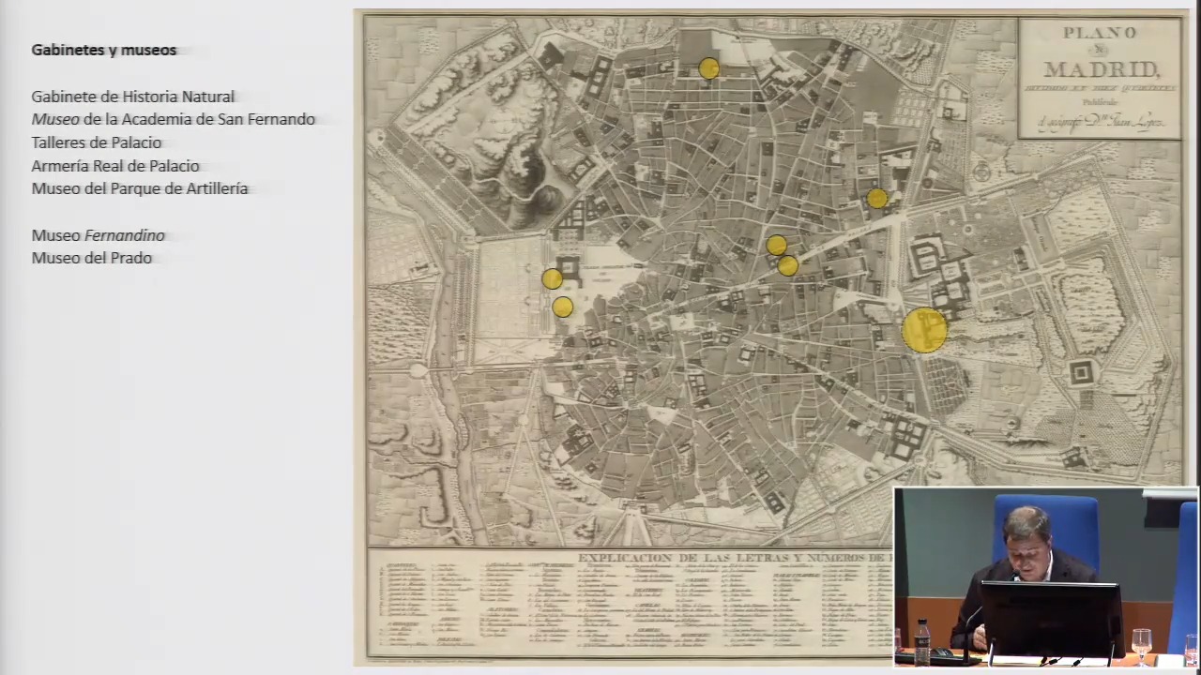Click 'Museo de la Academia de San Fernando'
The height and width of the screenshot is (675, 1201).
174,119
